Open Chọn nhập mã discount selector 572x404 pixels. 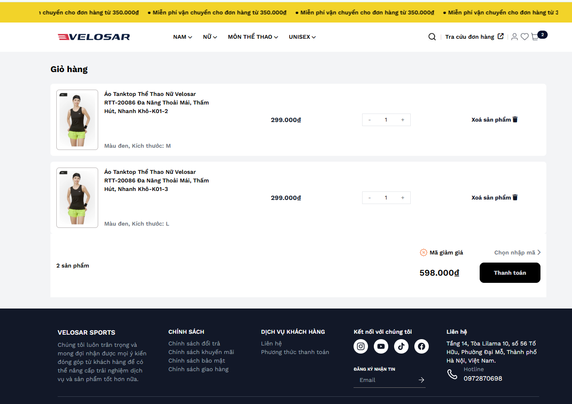click(x=518, y=253)
